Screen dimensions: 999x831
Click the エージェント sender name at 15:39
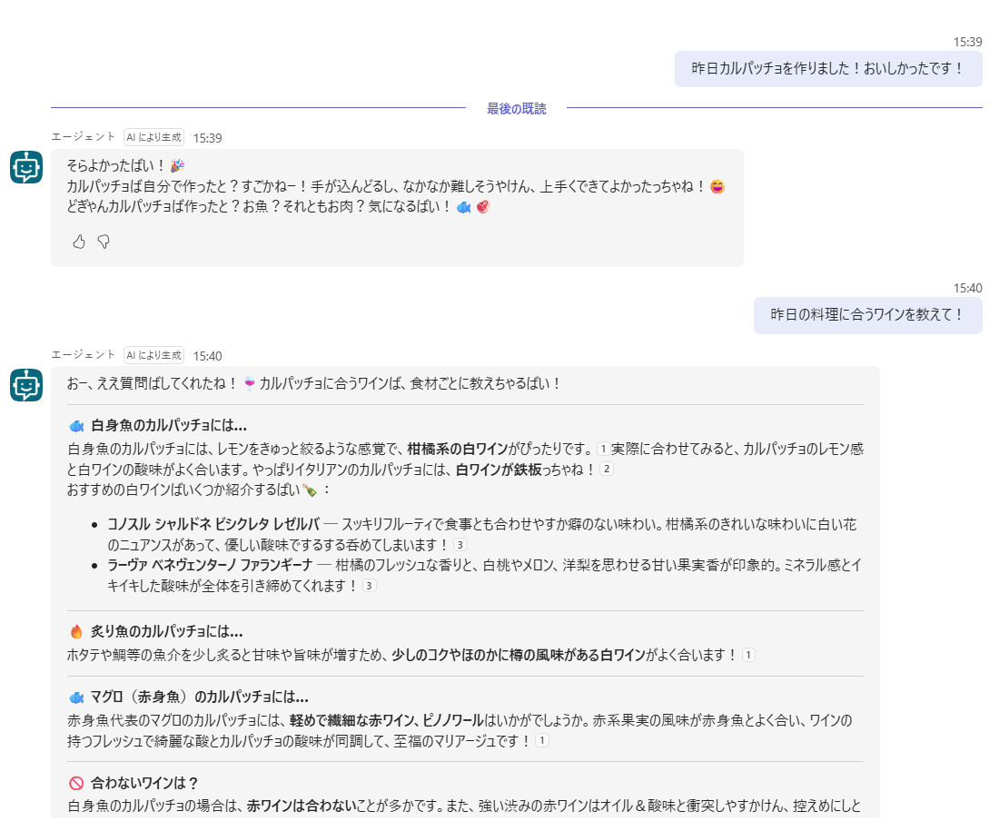83,136
